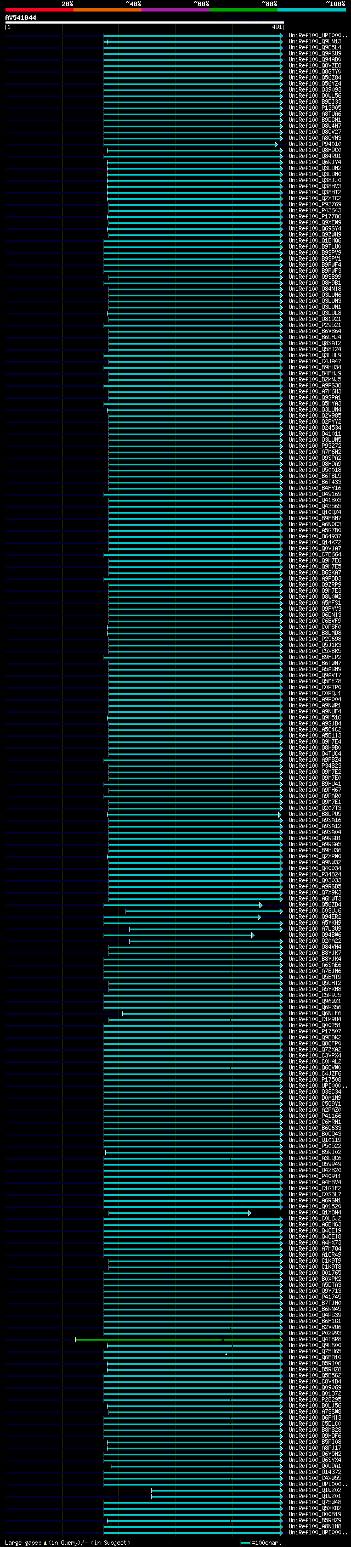The width and height of the screenshot is (351, 1547).
Task: Click the UniRef100_B0LJ56 label
Action: click(314, 1405)
